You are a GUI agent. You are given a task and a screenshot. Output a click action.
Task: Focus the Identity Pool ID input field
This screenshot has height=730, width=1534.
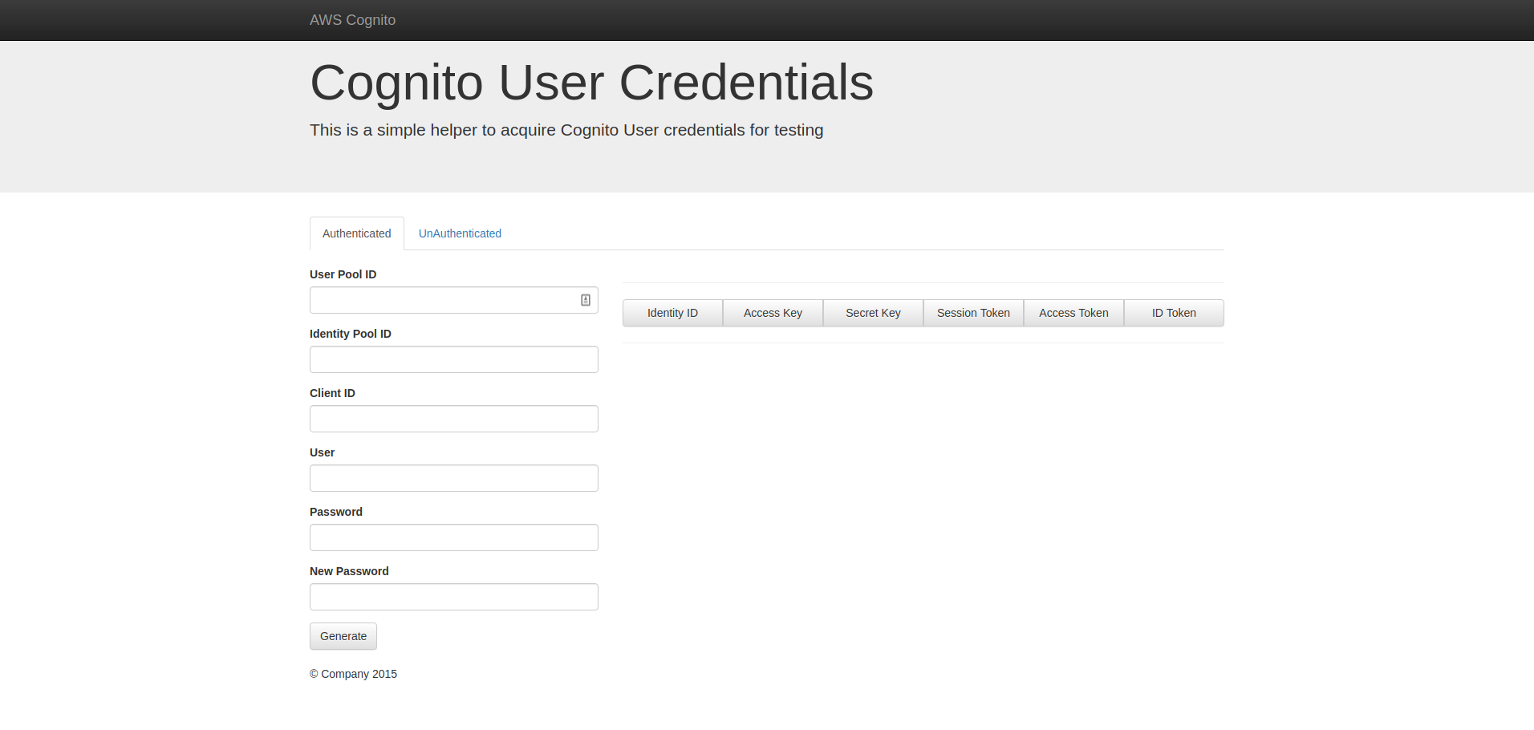click(x=454, y=359)
